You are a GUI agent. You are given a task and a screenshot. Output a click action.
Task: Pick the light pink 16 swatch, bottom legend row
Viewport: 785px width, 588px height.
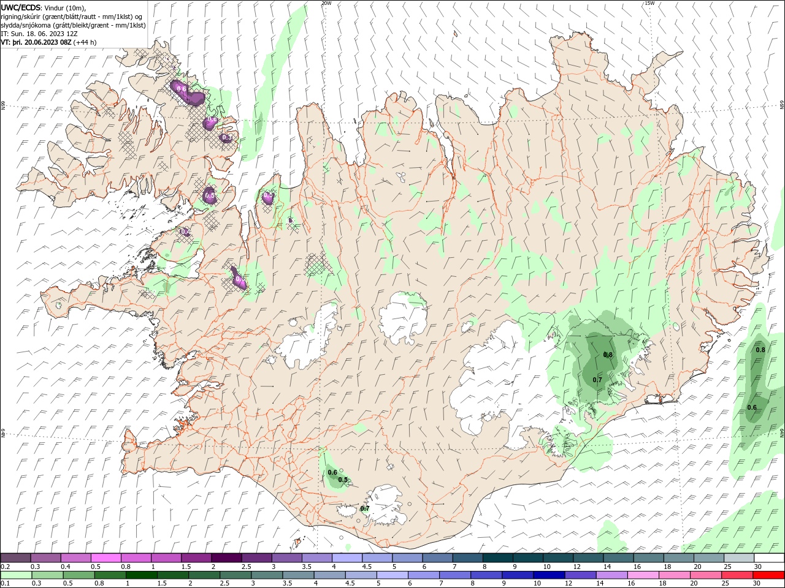click(643, 575)
